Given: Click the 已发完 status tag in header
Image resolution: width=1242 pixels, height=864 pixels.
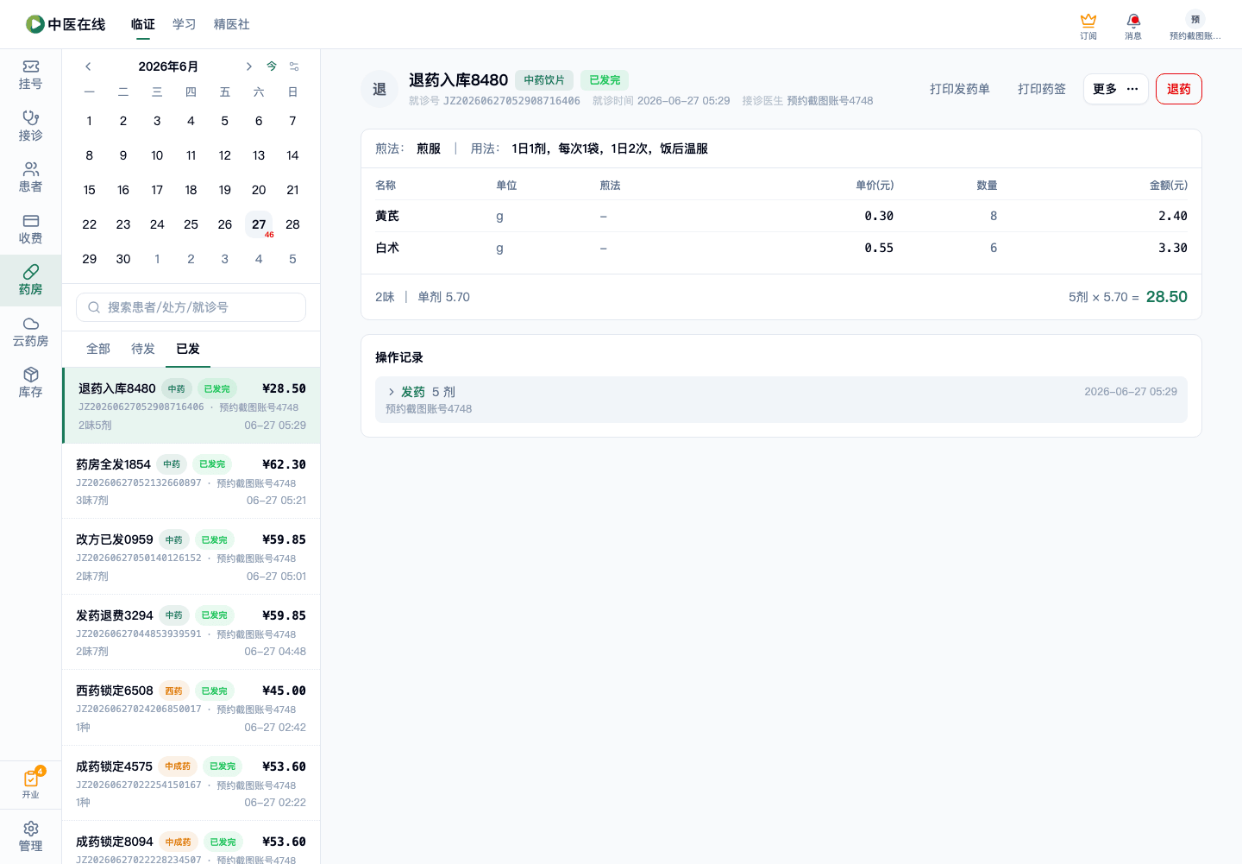Looking at the screenshot, I should (x=605, y=80).
